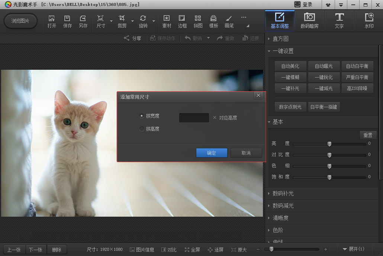This screenshot has height=256, width=383.
Task: Click the 亮度 brightness slider handle
Action: (x=329, y=144)
